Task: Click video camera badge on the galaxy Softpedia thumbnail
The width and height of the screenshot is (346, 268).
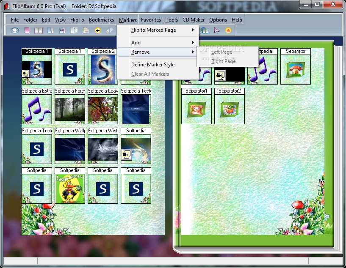Action: pyautogui.click(x=127, y=155)
